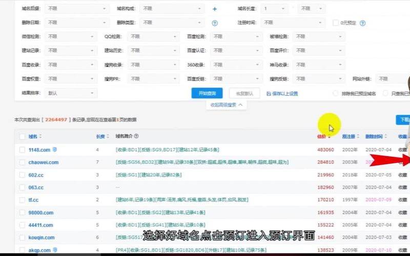Click the blue 开始查询 button
The image size is (410, 256).
[x=207, y=93]
